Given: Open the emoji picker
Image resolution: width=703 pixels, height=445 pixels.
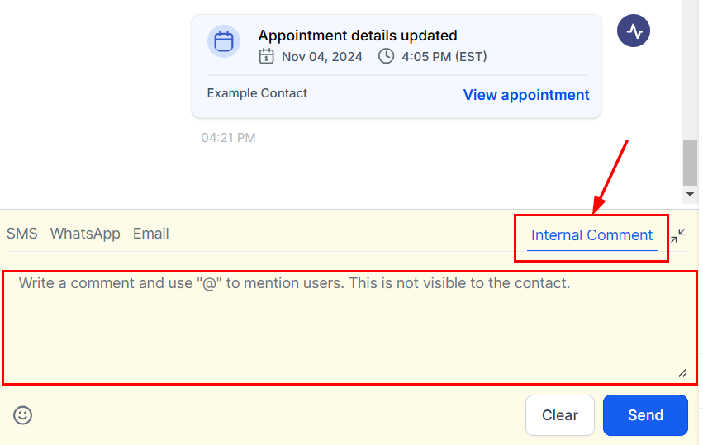Looking at the screenshot, I should [23, 415].
